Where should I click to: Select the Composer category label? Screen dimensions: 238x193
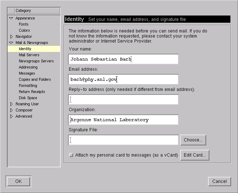[24, 110]
